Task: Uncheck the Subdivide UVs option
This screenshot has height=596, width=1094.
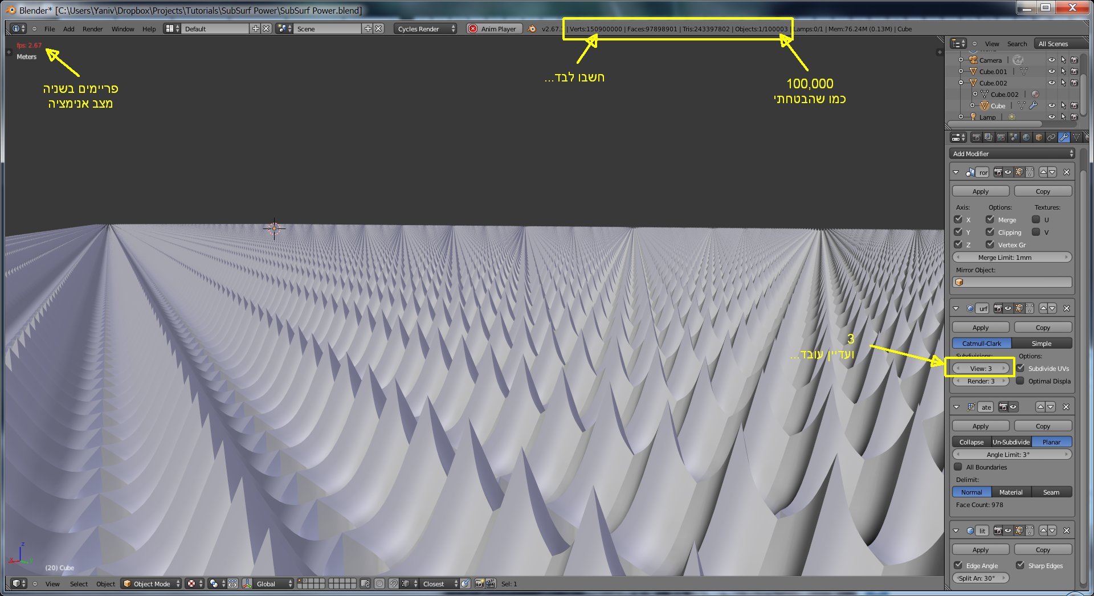Action: coord(1020,368)
